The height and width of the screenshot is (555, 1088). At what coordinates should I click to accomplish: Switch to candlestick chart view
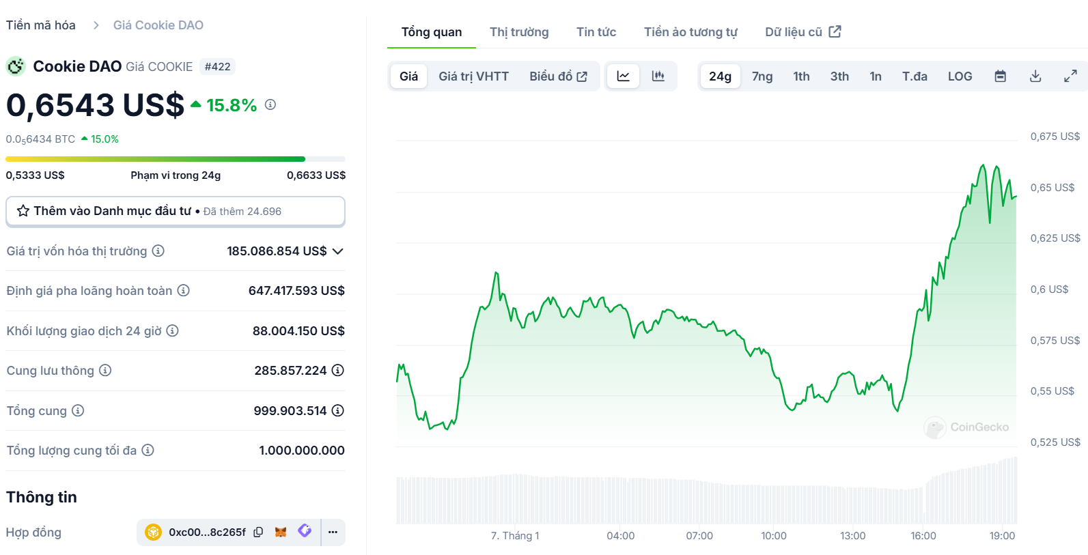[x=658, y=76]
